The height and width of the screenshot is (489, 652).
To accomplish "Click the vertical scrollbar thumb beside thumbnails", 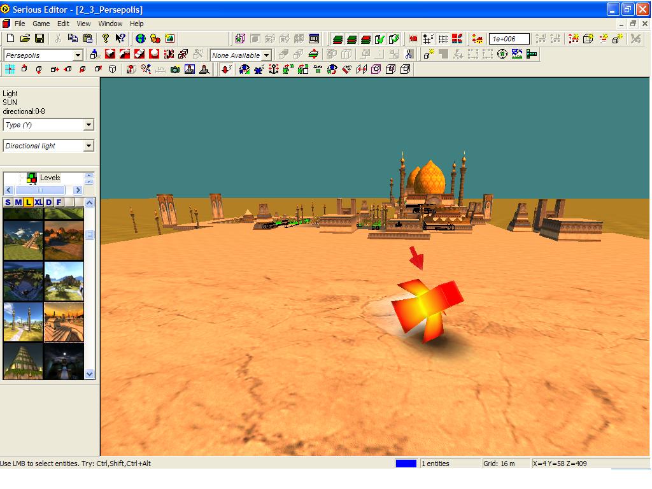I will coord(89,235).
